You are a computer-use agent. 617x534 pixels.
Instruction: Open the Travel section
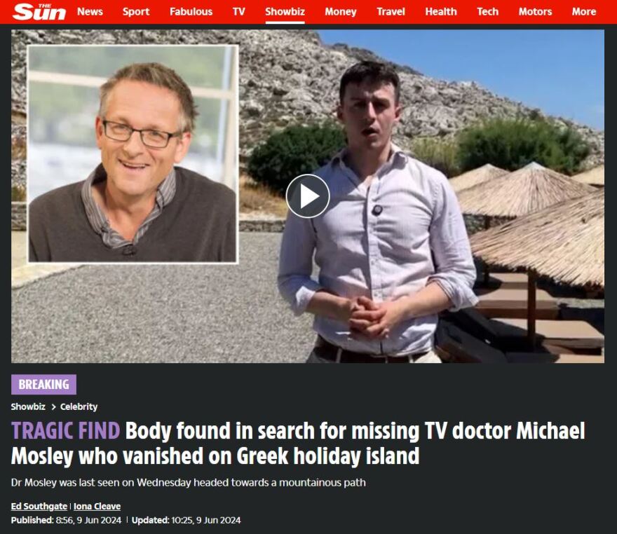pos(391,12)
